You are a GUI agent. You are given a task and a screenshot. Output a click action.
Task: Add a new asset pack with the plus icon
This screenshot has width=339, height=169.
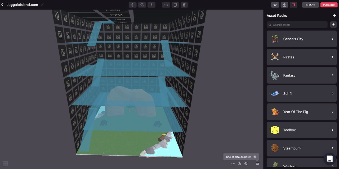334,16
